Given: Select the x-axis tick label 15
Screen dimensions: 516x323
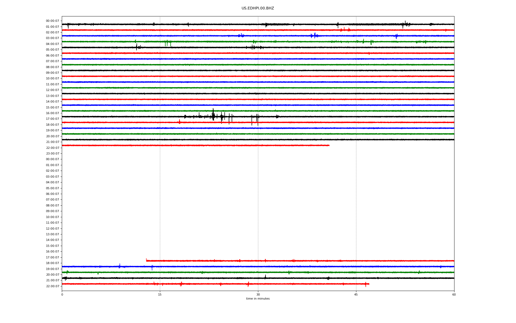Looking at the screenshot, I should coord(160,294).
